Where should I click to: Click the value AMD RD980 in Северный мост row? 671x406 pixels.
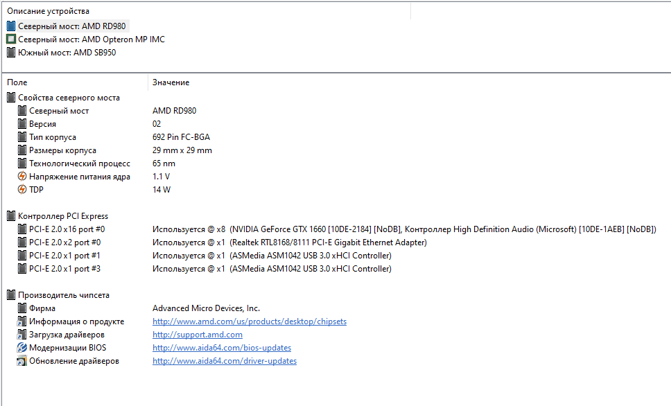coord(174,111)
